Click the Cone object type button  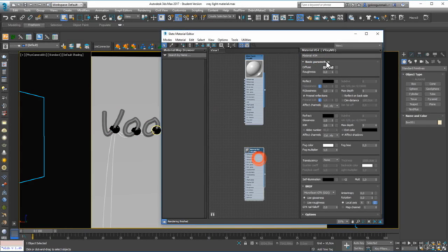click(433, 84)
